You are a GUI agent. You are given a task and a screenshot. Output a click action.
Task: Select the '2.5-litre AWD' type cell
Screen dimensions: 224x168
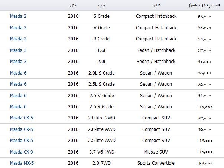(x=102, y=141)
